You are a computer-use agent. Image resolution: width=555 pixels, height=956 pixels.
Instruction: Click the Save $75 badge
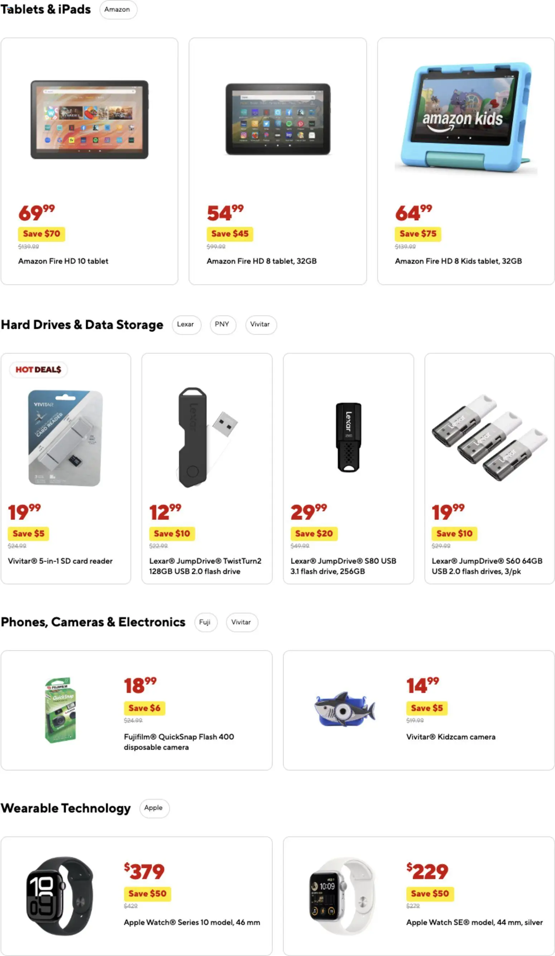point(418,234)
